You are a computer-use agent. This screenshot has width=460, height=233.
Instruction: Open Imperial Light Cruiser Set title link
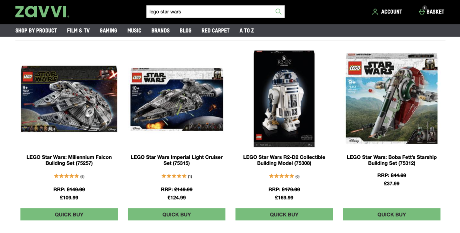tap(177, 160)
